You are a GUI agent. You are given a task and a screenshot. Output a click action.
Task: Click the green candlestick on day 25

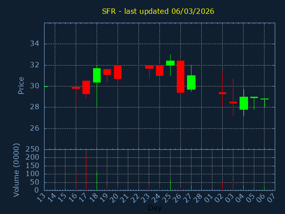(x=170, y=63)
